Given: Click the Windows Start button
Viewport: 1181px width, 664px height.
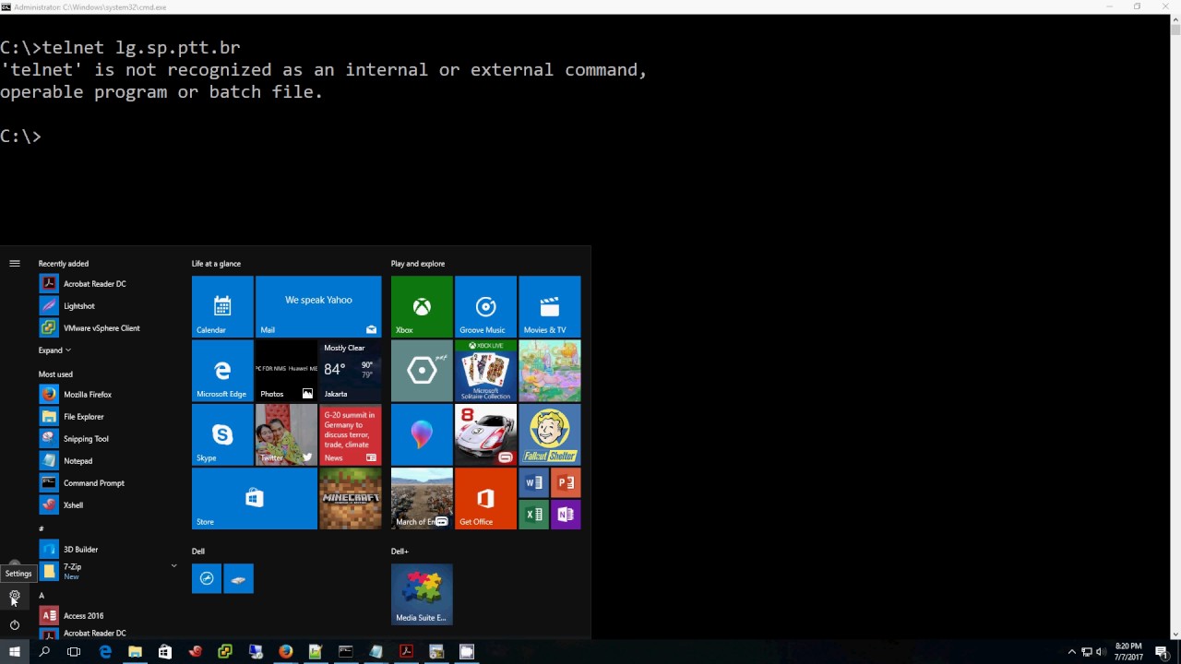Looking at the screenshot, I should click(x=14, y=652).
